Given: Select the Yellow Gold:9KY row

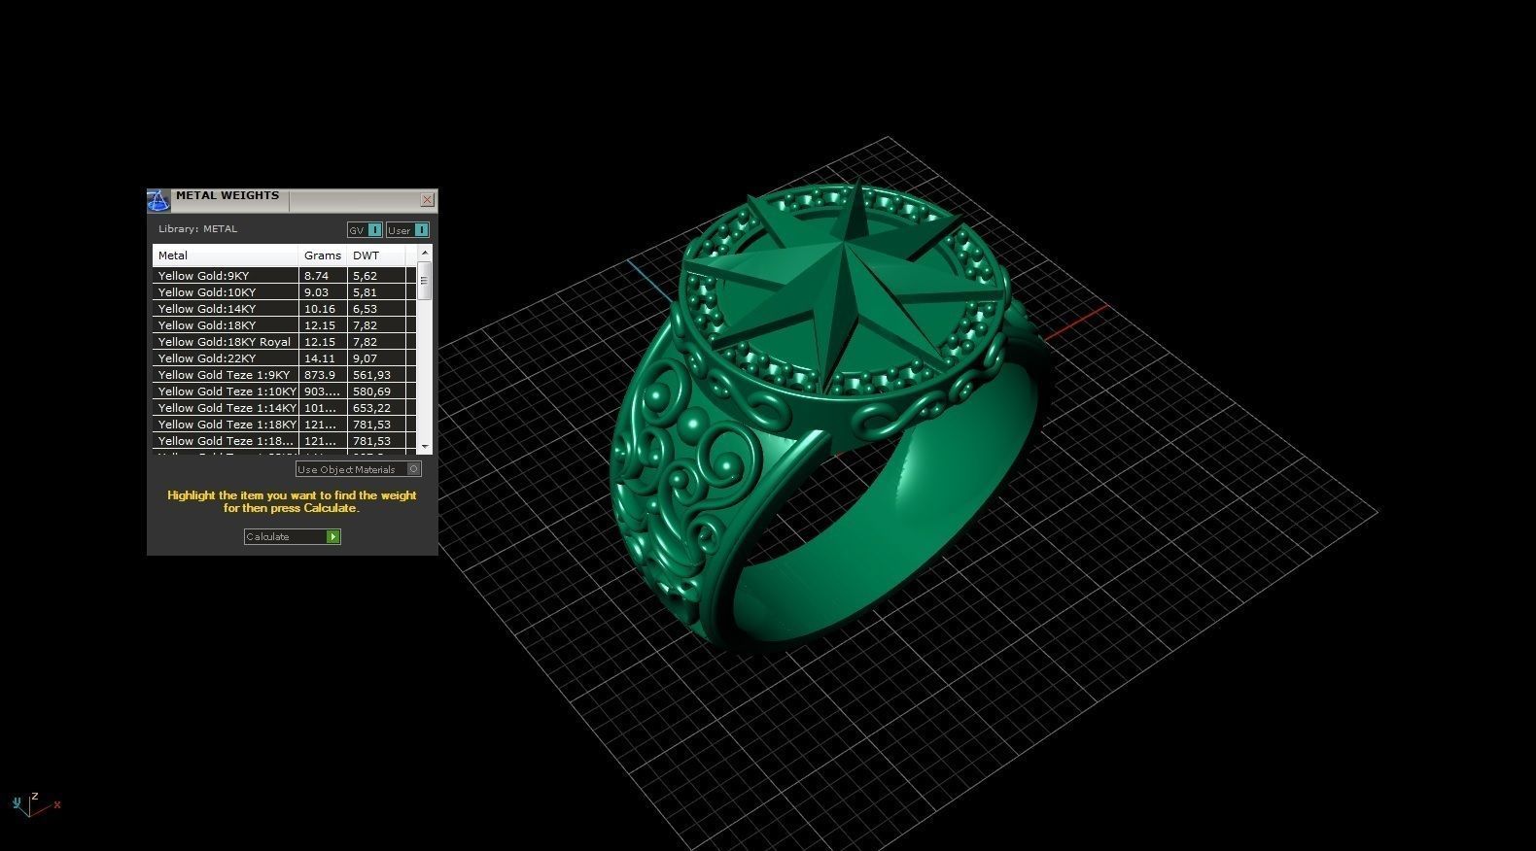Looking at the screenshot, I should tap(284, 276).
